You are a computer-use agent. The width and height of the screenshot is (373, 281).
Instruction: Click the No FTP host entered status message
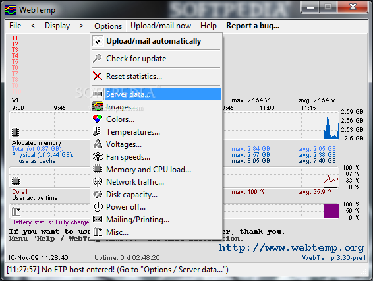(117, 270)
